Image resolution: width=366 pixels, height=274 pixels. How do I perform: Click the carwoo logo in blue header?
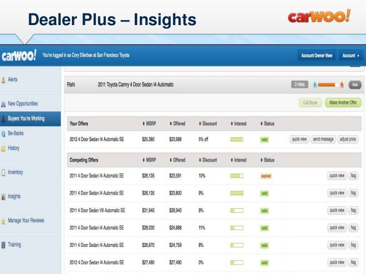19,55
